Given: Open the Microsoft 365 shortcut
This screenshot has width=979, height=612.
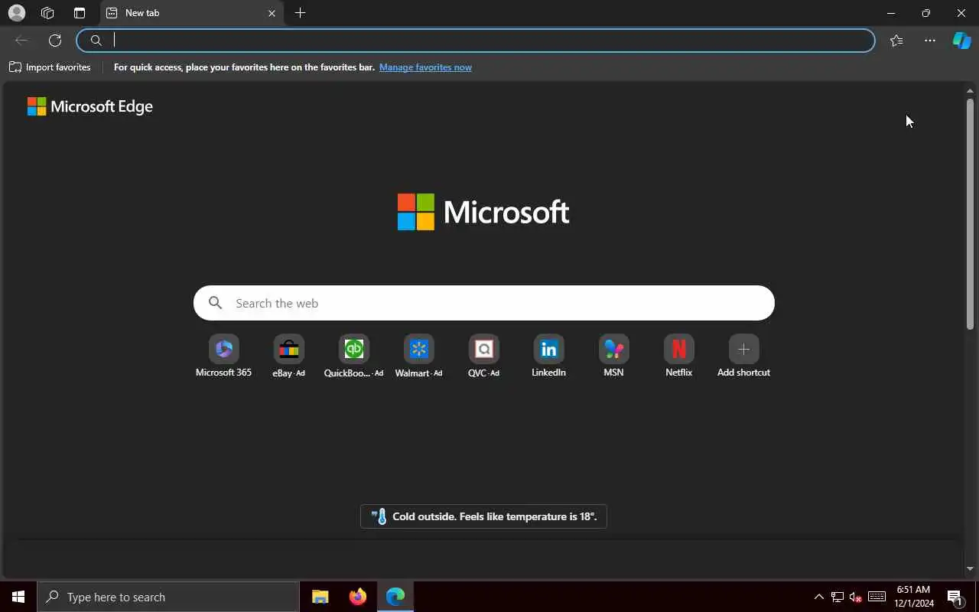Looking at the screenshot, I should [x=223, y=356].
